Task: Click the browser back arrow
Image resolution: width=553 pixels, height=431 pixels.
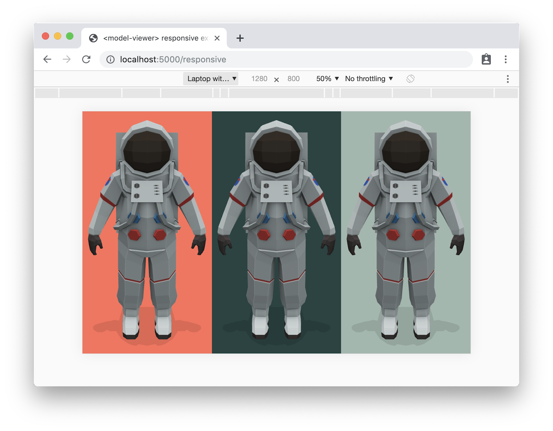Action: [47, 59]
